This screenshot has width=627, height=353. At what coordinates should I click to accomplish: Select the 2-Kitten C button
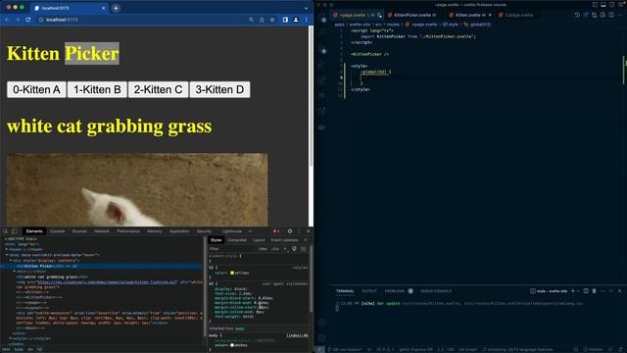click(x=158, y=89)
